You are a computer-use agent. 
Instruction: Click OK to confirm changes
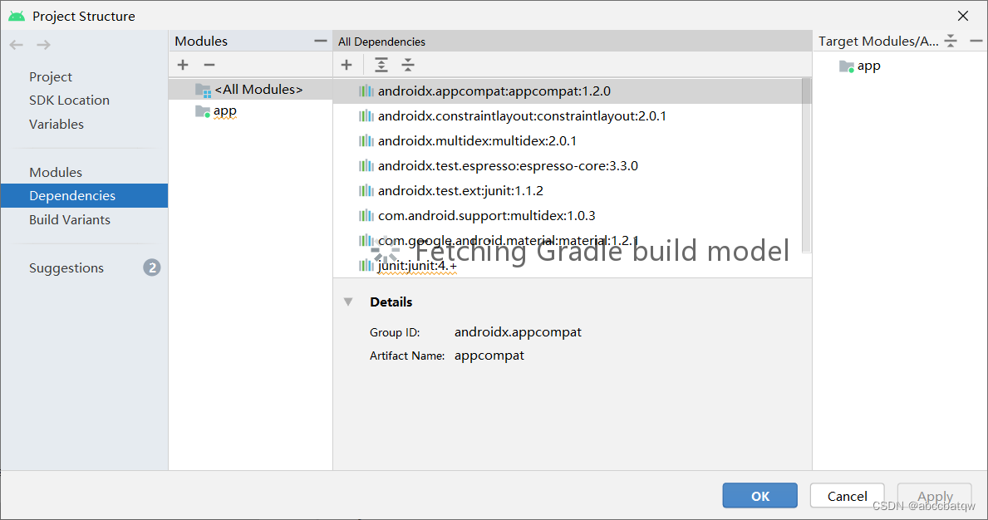(759, 495)
